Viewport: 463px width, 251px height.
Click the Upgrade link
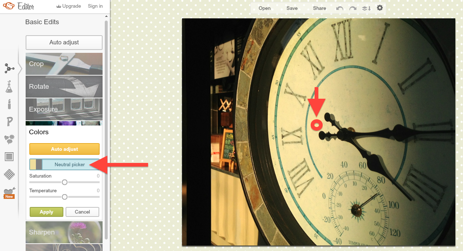[72, 6]
